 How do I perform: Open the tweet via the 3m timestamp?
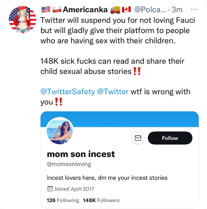(x=177, y=10)
